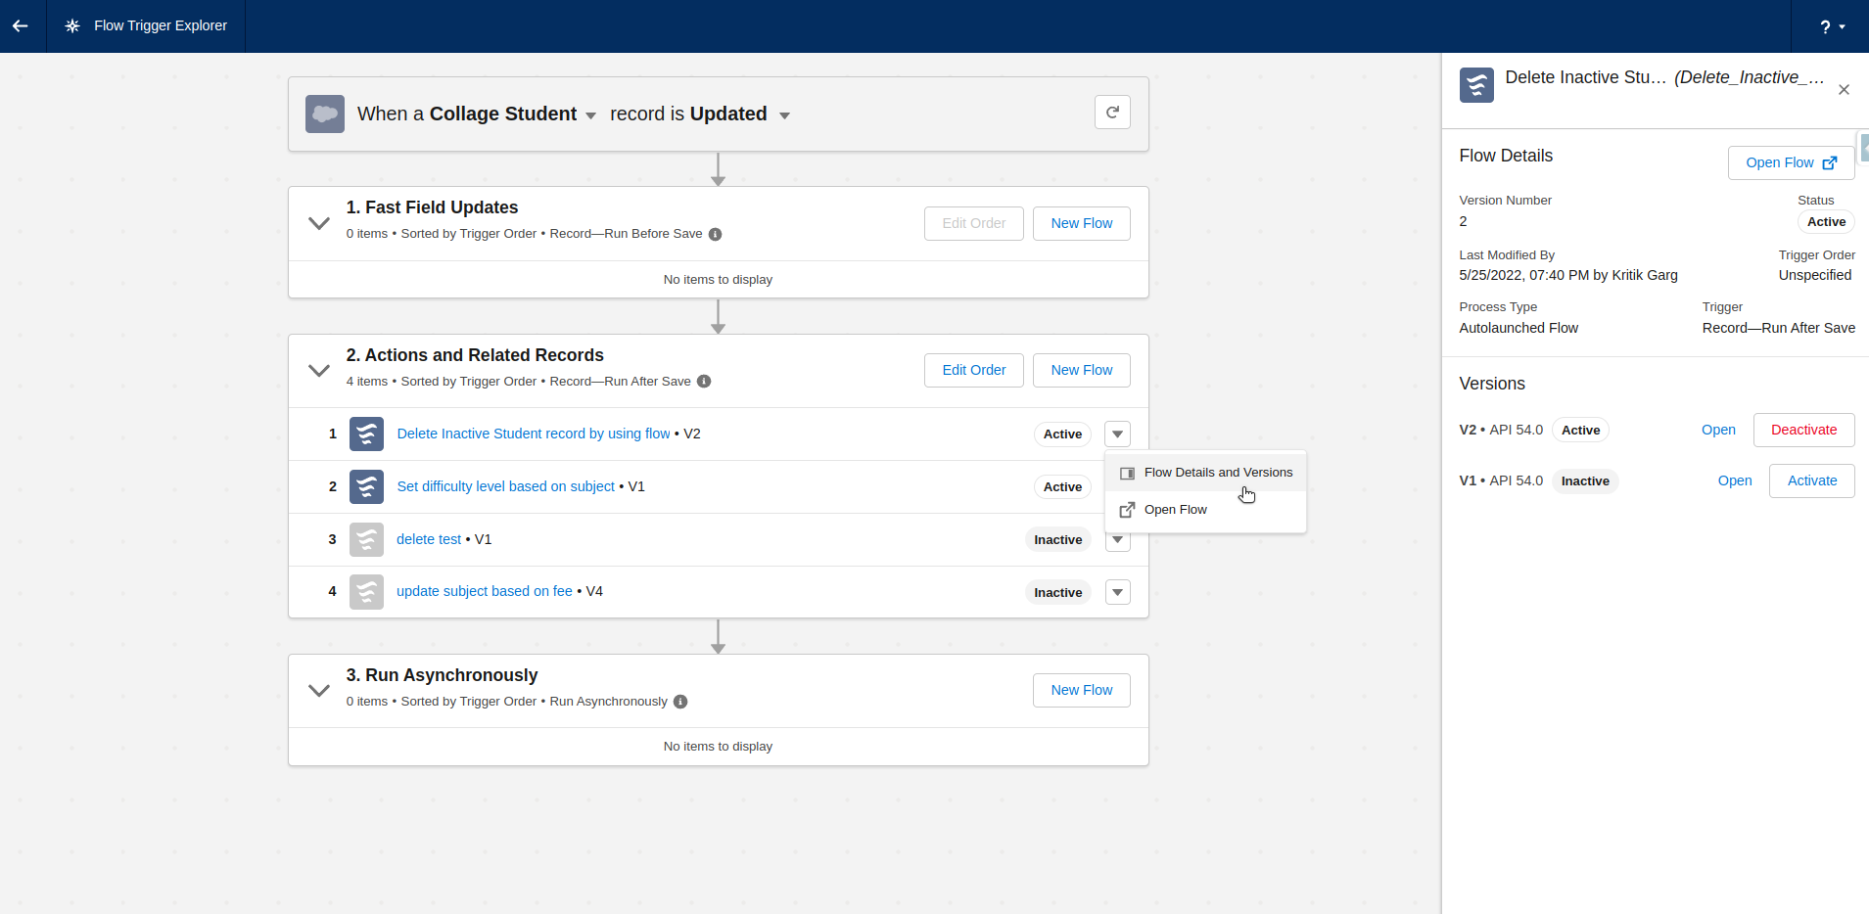The image size is (1869, 914).
Task: Collapse the Actions and Related Records section
Action: (x=318, y=370)
